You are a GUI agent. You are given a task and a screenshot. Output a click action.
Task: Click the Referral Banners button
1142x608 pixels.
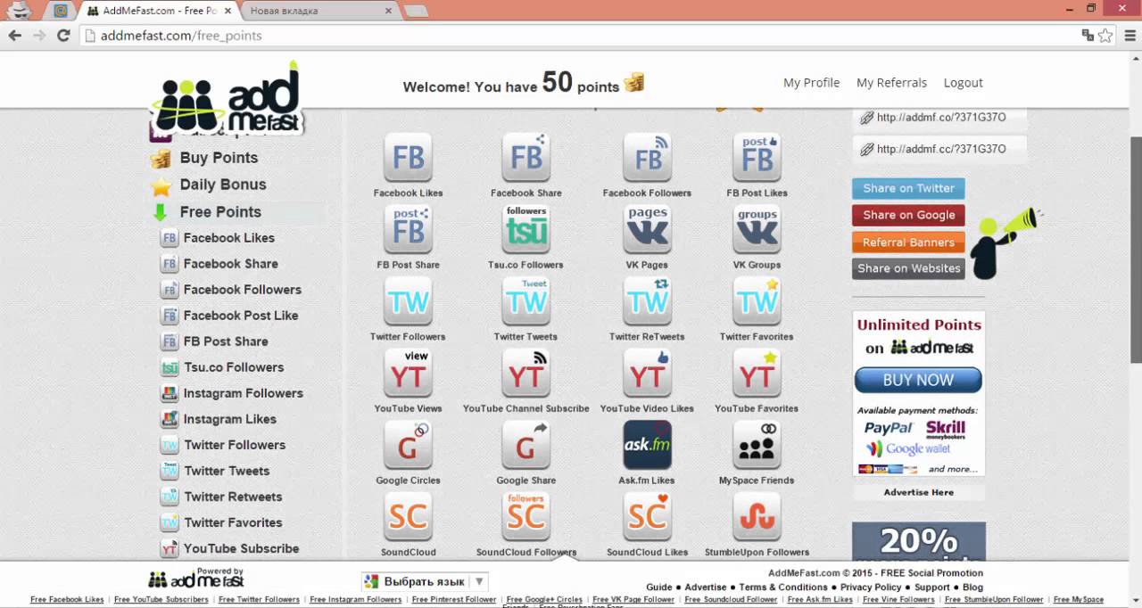coord(908,242)
